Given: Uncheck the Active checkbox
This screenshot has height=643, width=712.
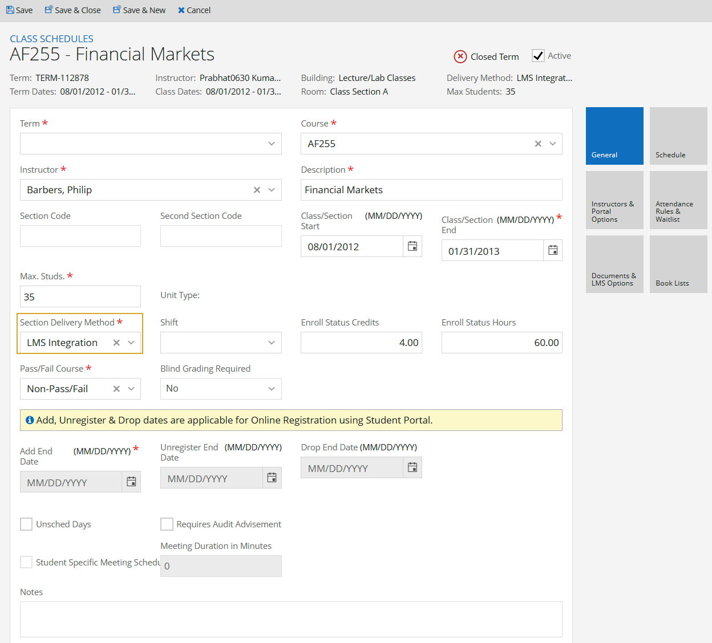Looking at the screenshot, I should click(538, 56).
